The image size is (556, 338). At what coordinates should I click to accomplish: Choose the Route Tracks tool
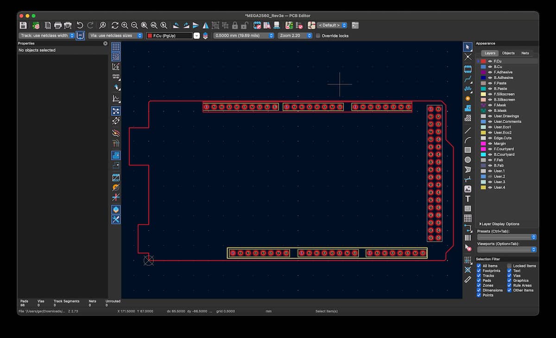(x=468, y=79)
